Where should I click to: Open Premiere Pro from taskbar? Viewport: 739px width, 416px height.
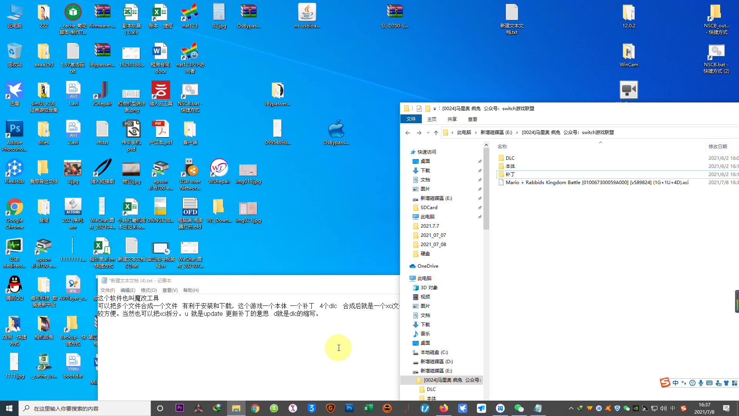pyautogui.click(x=180, y=408)
